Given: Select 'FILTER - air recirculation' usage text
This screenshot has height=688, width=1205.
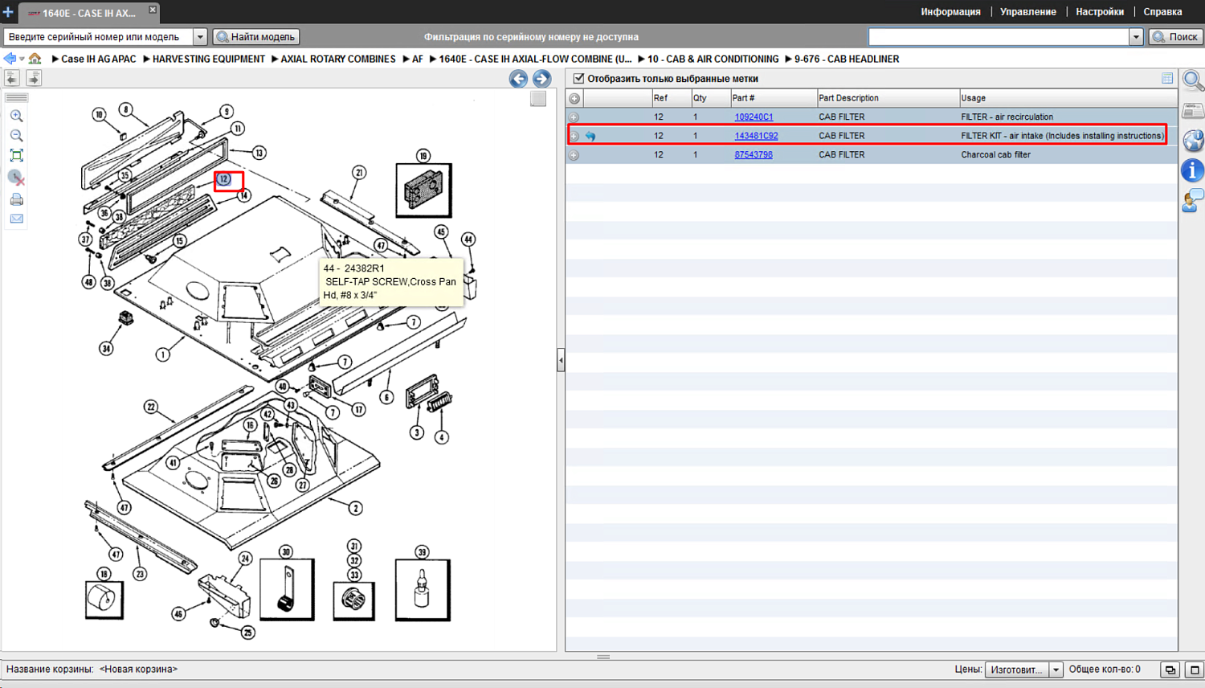Looking at the screenshot, I should (1007, 117).
